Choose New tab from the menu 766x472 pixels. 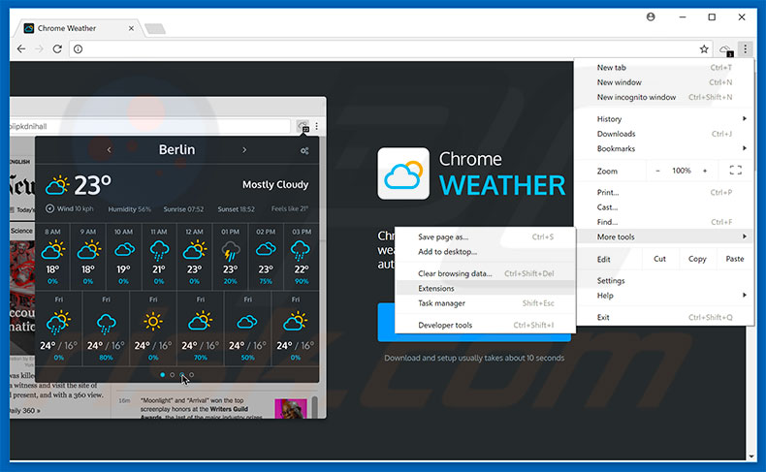[x=664, y=67]
